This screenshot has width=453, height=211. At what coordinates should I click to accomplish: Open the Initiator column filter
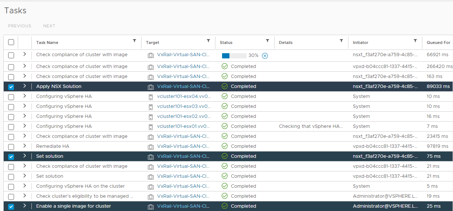pyautogui.click(x=415, y=41)
